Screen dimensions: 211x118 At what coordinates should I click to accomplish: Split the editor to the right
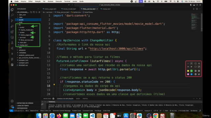point(197,9)
